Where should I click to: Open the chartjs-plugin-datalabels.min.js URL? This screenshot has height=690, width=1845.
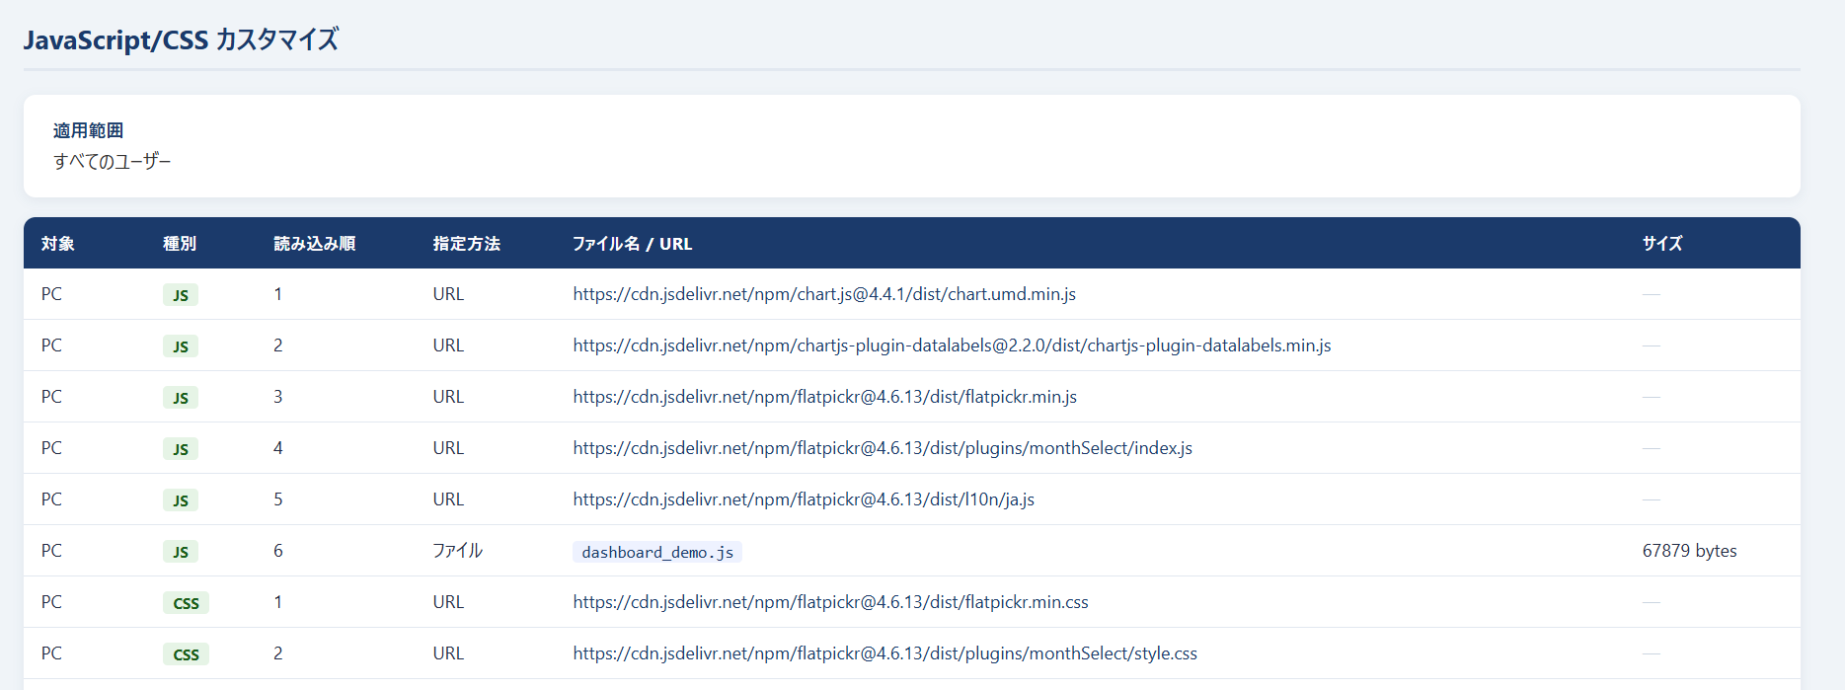952,345
